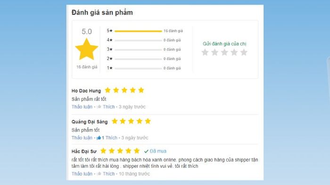The height and width of the screenshot is (185, 330).
Task: Open Thảo luận under Ho Dac Hung review
Action: point(82,107)
